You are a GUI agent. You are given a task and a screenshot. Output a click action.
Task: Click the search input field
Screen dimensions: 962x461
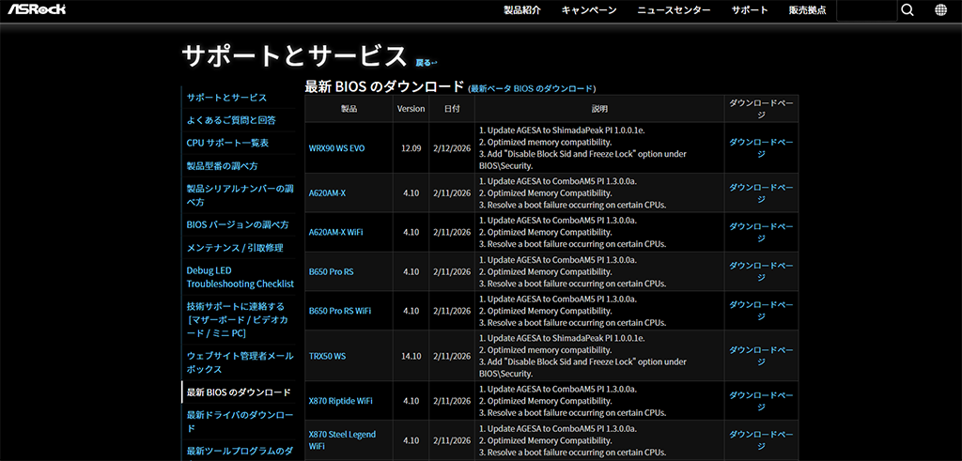click(x=865, y=10)
